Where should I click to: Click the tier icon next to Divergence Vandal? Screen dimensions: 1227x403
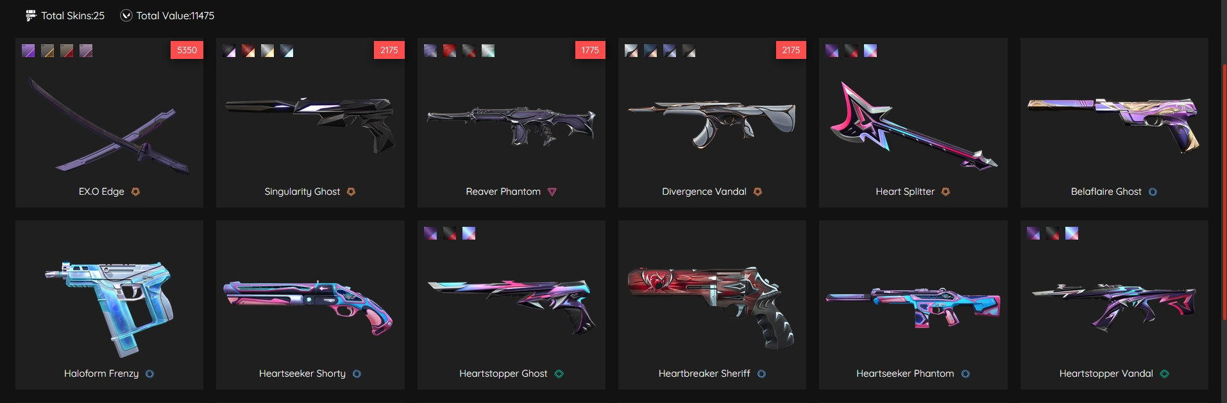(x=757, y=192)
